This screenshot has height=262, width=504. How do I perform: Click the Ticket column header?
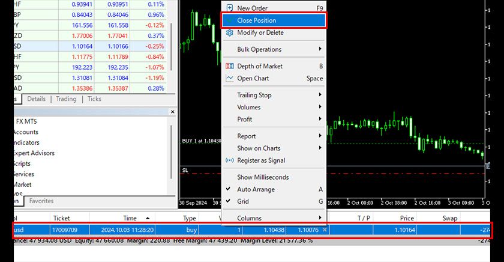[62, 218]
